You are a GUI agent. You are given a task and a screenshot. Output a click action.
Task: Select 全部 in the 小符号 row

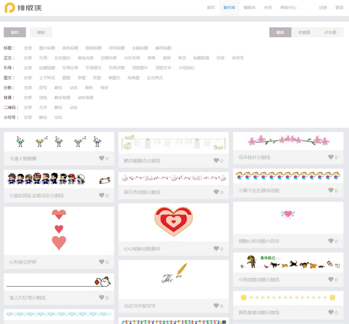[x=28, y=118]
